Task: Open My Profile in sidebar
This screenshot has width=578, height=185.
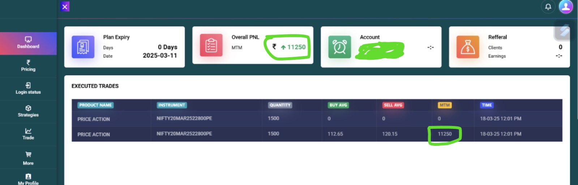Action: point(28,179)
